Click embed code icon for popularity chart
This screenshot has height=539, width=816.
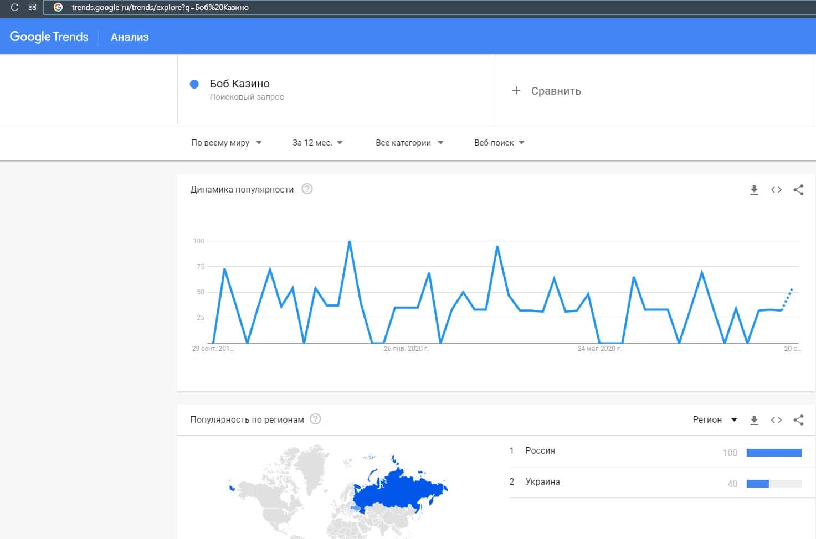(776, 190)
